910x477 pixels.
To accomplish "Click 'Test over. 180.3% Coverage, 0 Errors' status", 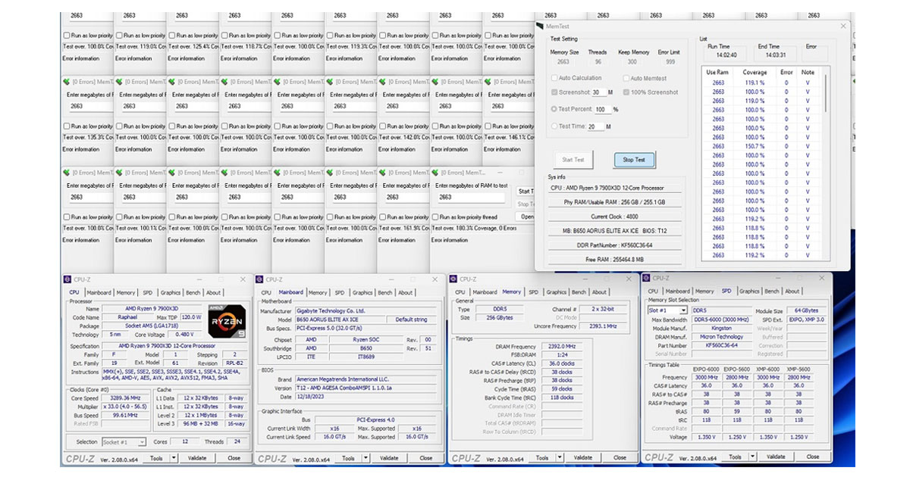I will pos(474,228).
